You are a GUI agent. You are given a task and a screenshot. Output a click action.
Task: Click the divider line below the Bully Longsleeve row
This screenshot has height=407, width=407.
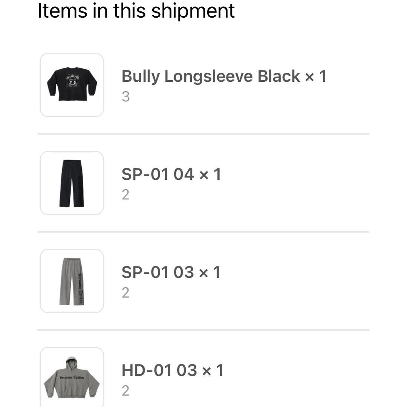point(203,134)
